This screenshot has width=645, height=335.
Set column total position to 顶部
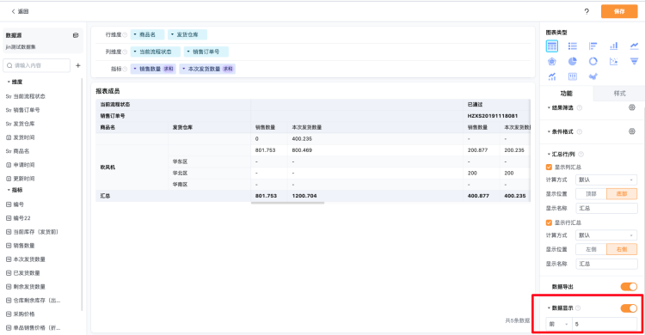point(591,193)
